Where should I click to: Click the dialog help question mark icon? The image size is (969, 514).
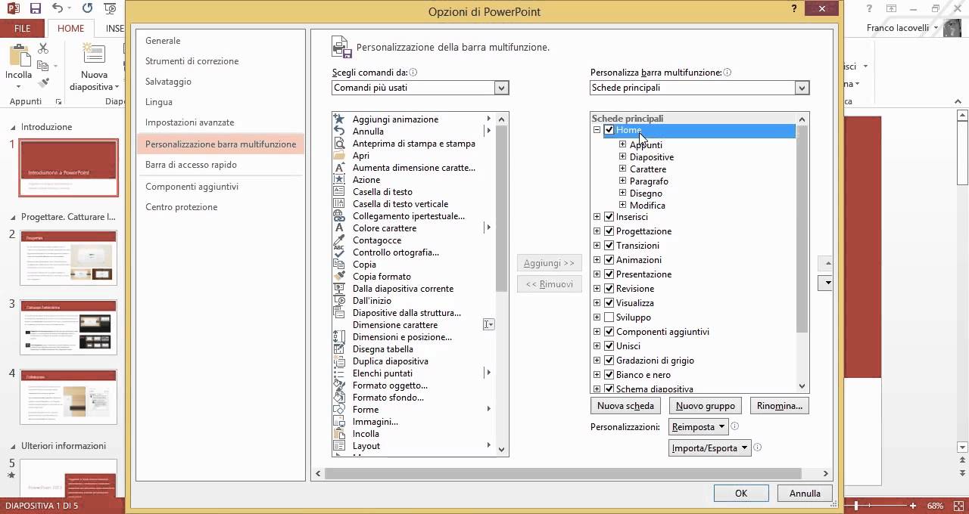794,9
